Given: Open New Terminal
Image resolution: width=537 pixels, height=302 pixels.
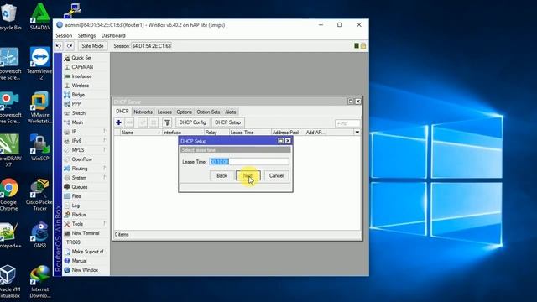Looking at the screenshot, I should 86,233.
